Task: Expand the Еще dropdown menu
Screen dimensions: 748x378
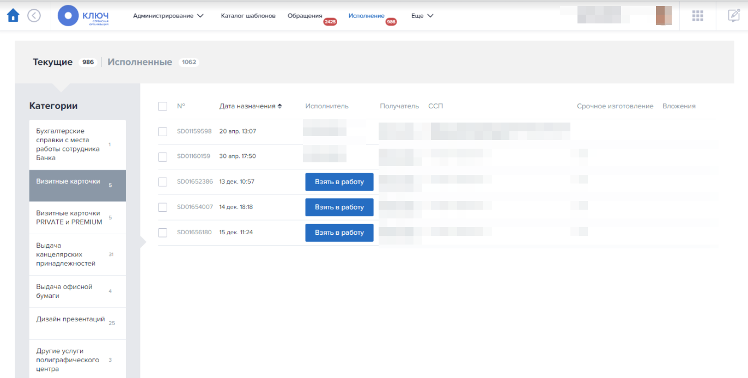Action: (x=422, y=16)
